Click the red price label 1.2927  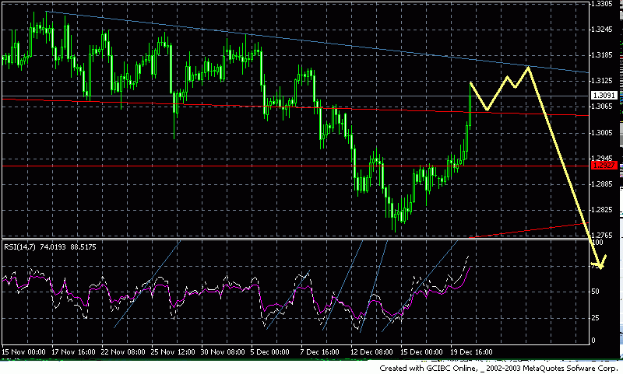(604, 166)
